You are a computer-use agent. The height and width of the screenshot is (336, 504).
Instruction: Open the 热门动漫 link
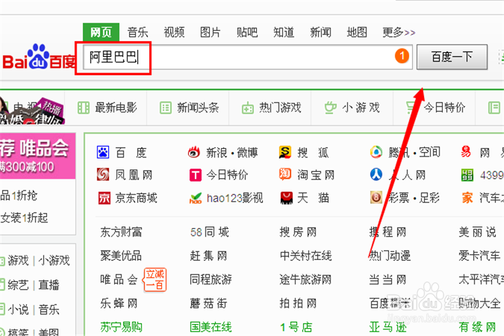coord(390,255)
